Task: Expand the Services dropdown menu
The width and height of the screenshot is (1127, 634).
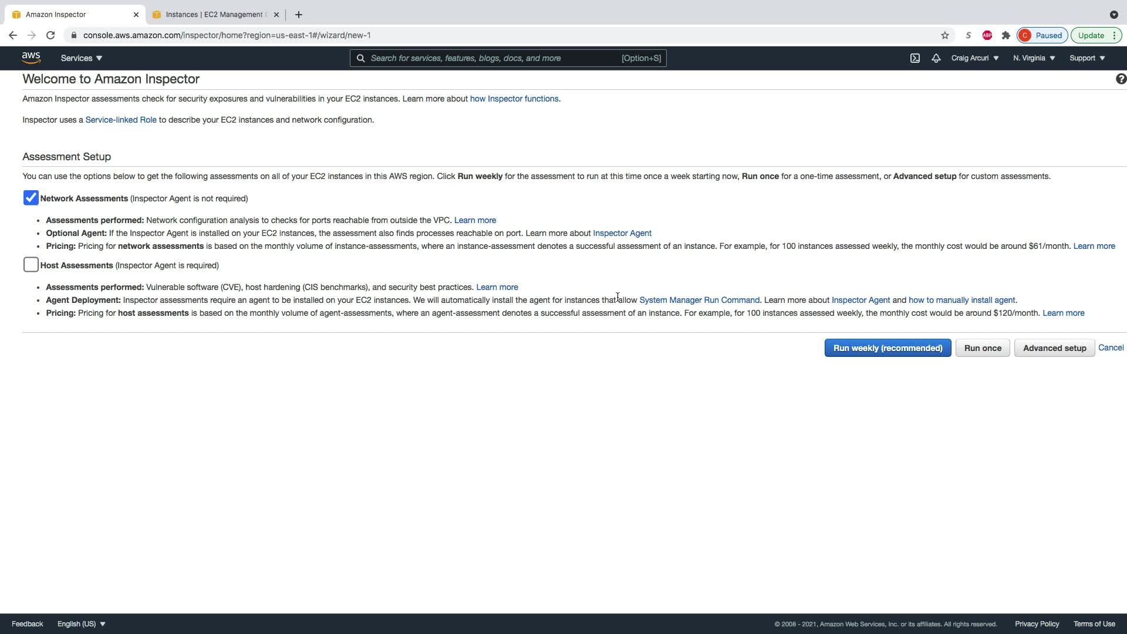Action: pyautogui.click(x=82, y=58)
